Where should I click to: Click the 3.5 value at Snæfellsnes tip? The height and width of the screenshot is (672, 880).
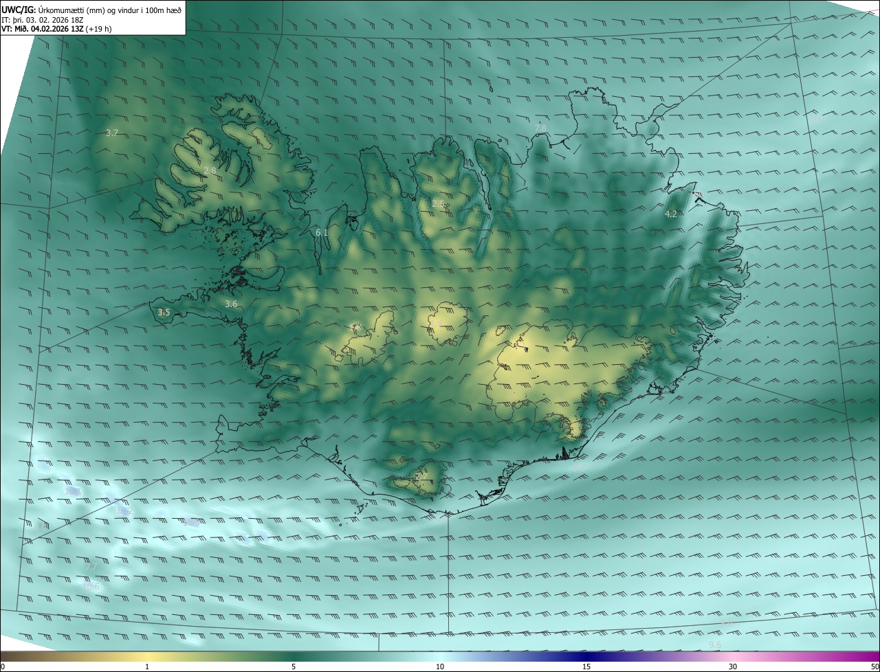pos(164,312)
